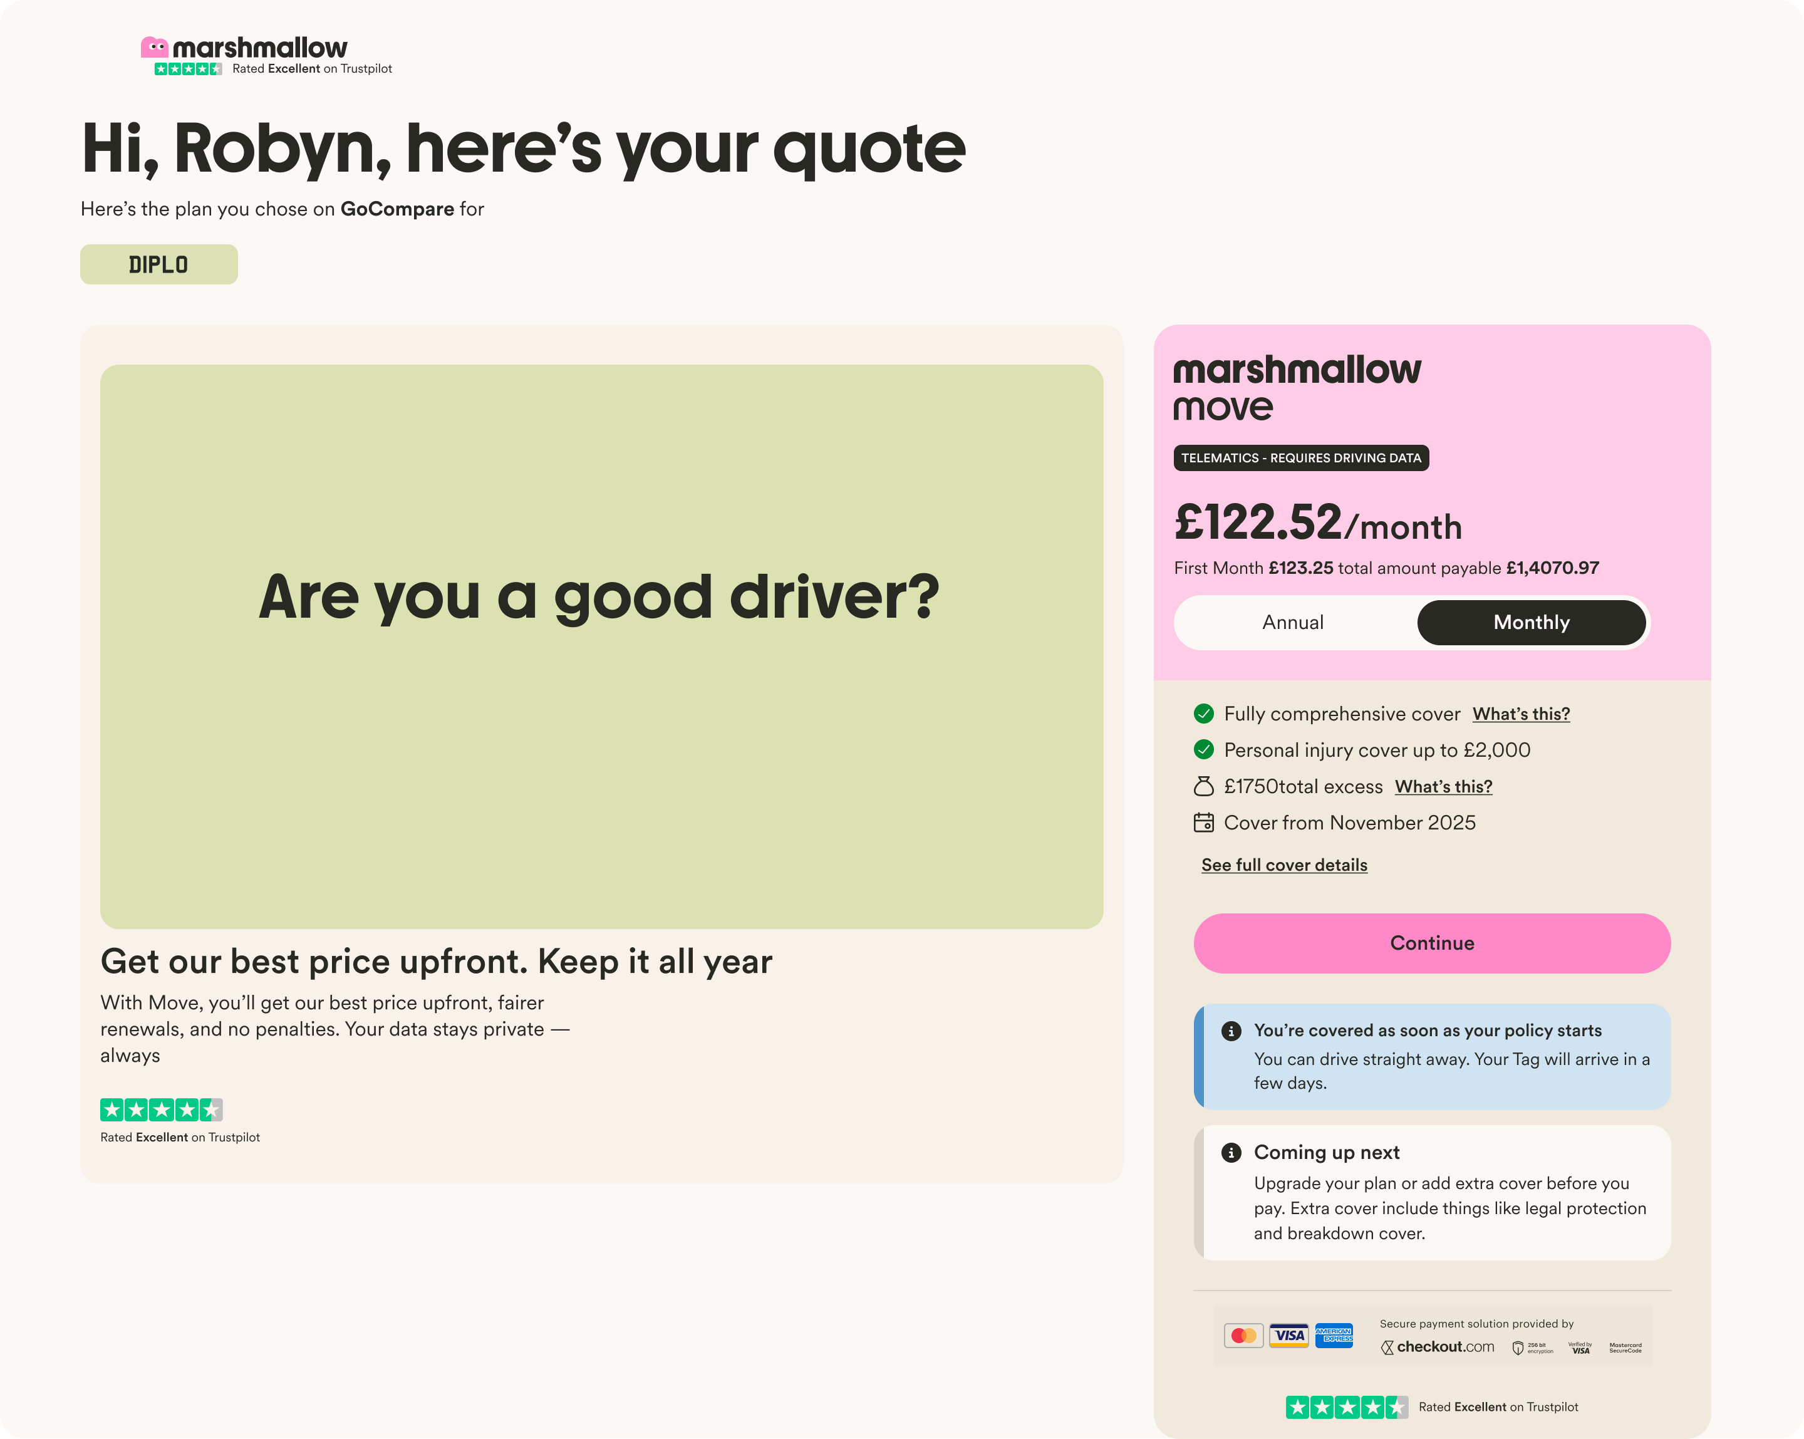The height and width of the screenshot is (1439, 1804).
Task: Click the green check beside Fully comprehensive cover
Action: [1203, 714]
